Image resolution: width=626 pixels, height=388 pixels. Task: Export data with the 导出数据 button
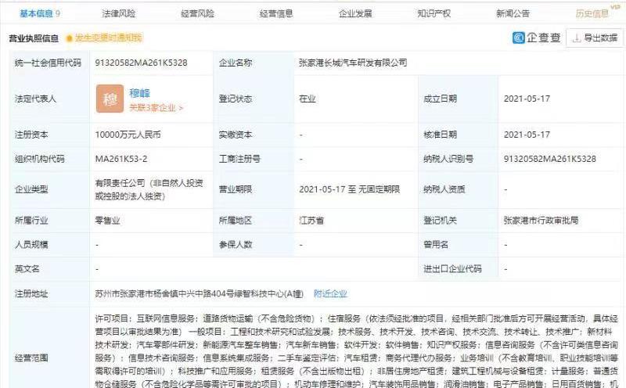coord(594,38)
